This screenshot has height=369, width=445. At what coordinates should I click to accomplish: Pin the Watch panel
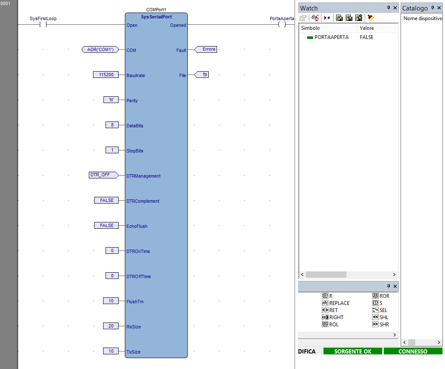pyautogui.click(x=388, y=8)
